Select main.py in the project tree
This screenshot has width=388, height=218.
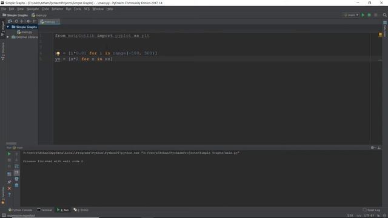pos(24,32)
